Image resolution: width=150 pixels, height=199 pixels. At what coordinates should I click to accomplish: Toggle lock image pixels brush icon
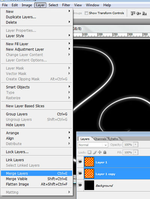tap(94, 152)
